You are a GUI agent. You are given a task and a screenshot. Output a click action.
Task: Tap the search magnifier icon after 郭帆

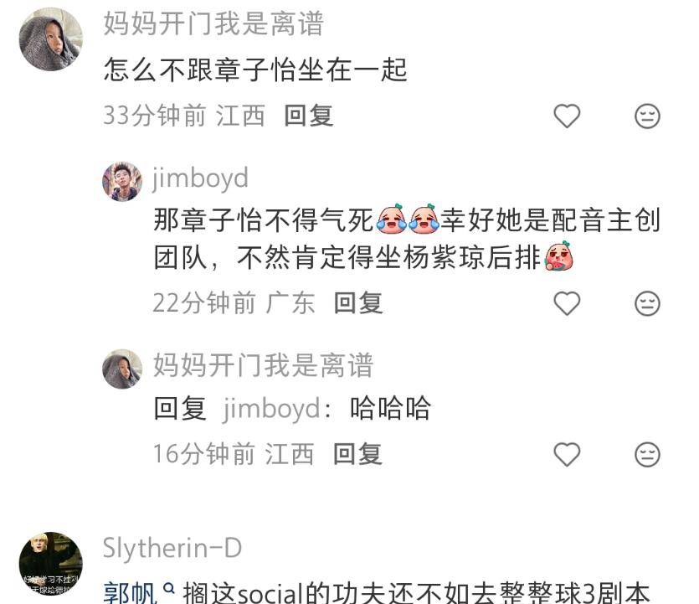pos(169,589)
